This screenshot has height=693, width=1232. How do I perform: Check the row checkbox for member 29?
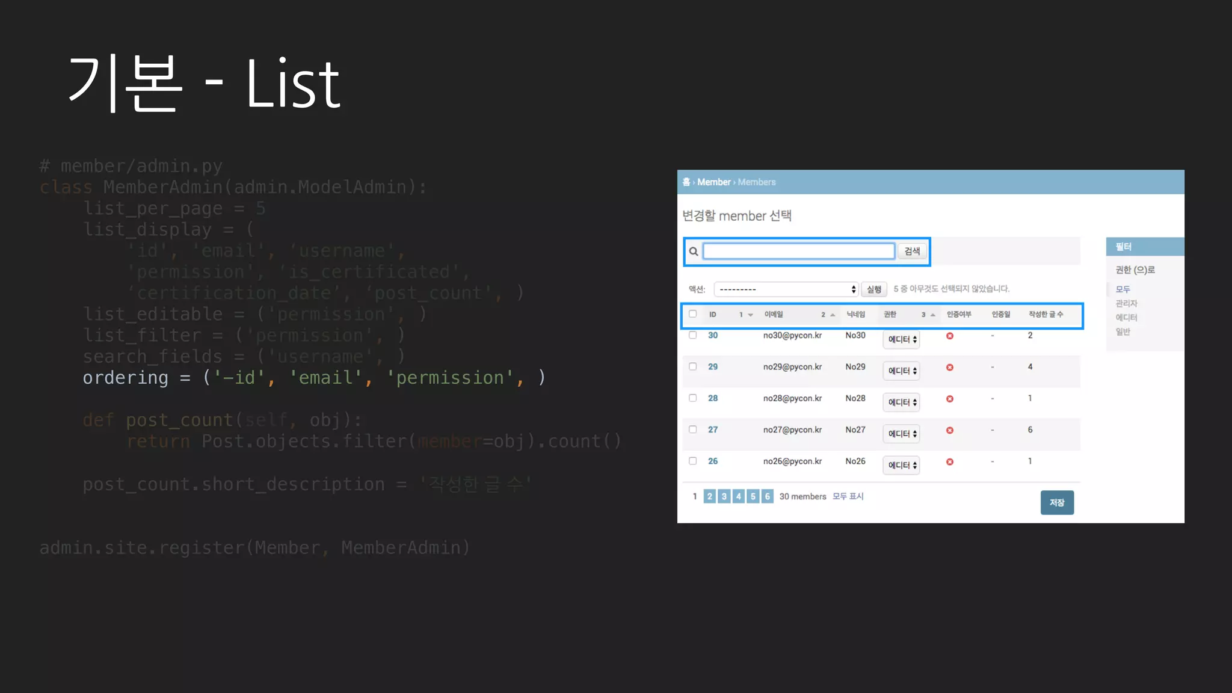(692, 366)
